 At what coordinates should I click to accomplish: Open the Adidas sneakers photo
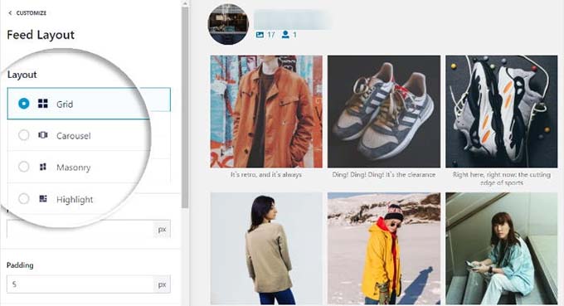pyautogui.click(x=384, y=111)
